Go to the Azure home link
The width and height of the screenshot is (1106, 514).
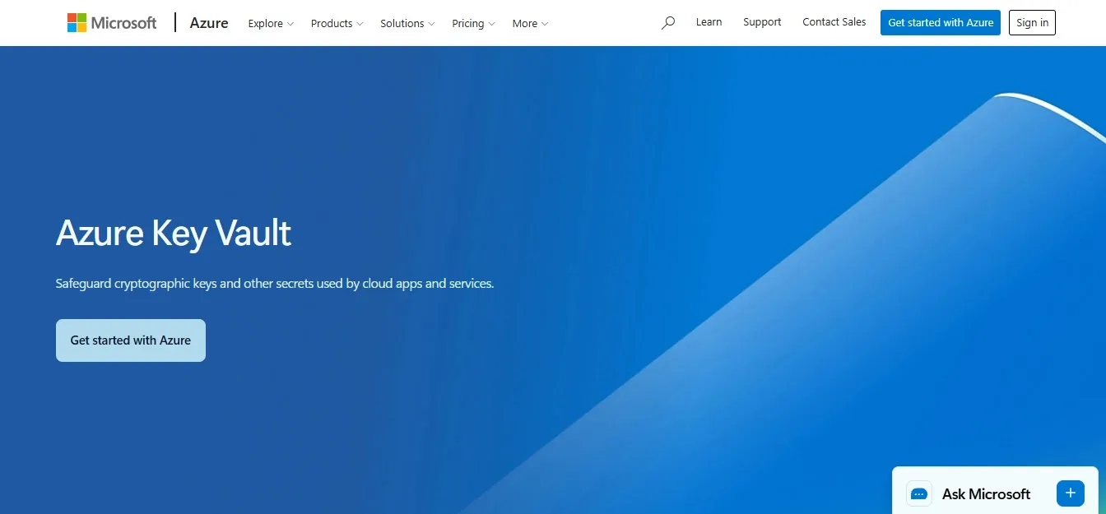(209, 23)
